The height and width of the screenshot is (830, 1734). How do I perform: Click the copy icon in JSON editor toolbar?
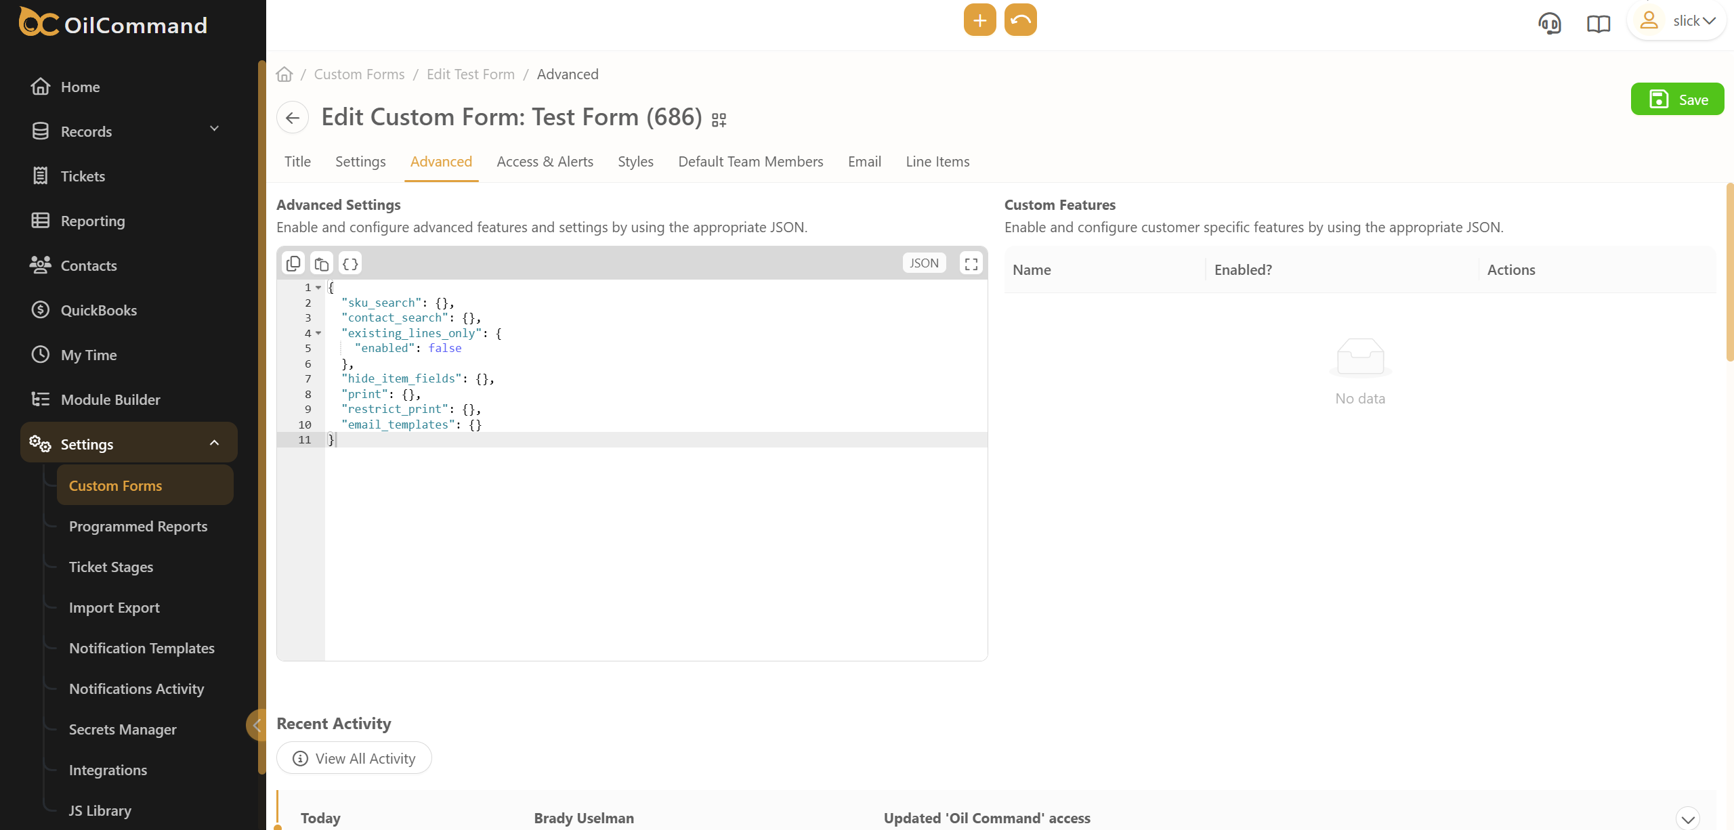293,263
